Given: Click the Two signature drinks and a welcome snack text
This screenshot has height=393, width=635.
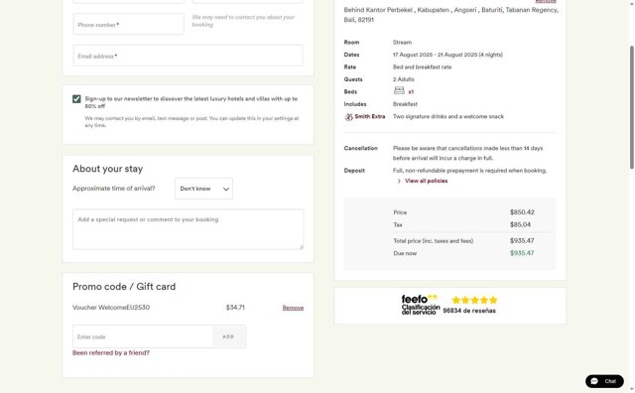Looking at the screenshot, I should pos(448,117).
